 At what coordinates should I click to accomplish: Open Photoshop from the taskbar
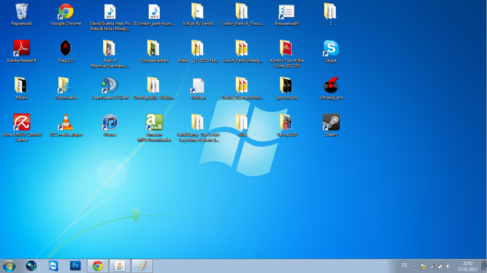(76, 266)
